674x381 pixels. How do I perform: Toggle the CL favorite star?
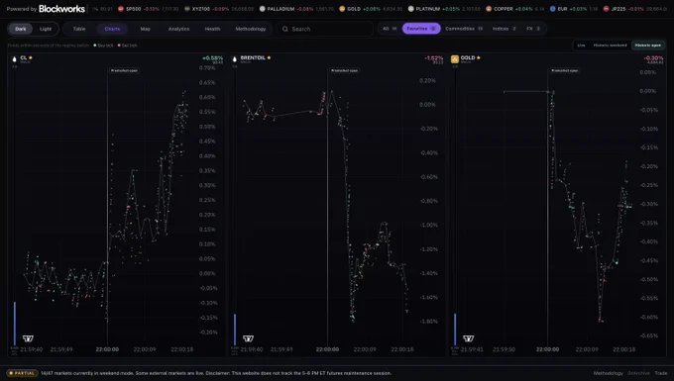point(31,57)
